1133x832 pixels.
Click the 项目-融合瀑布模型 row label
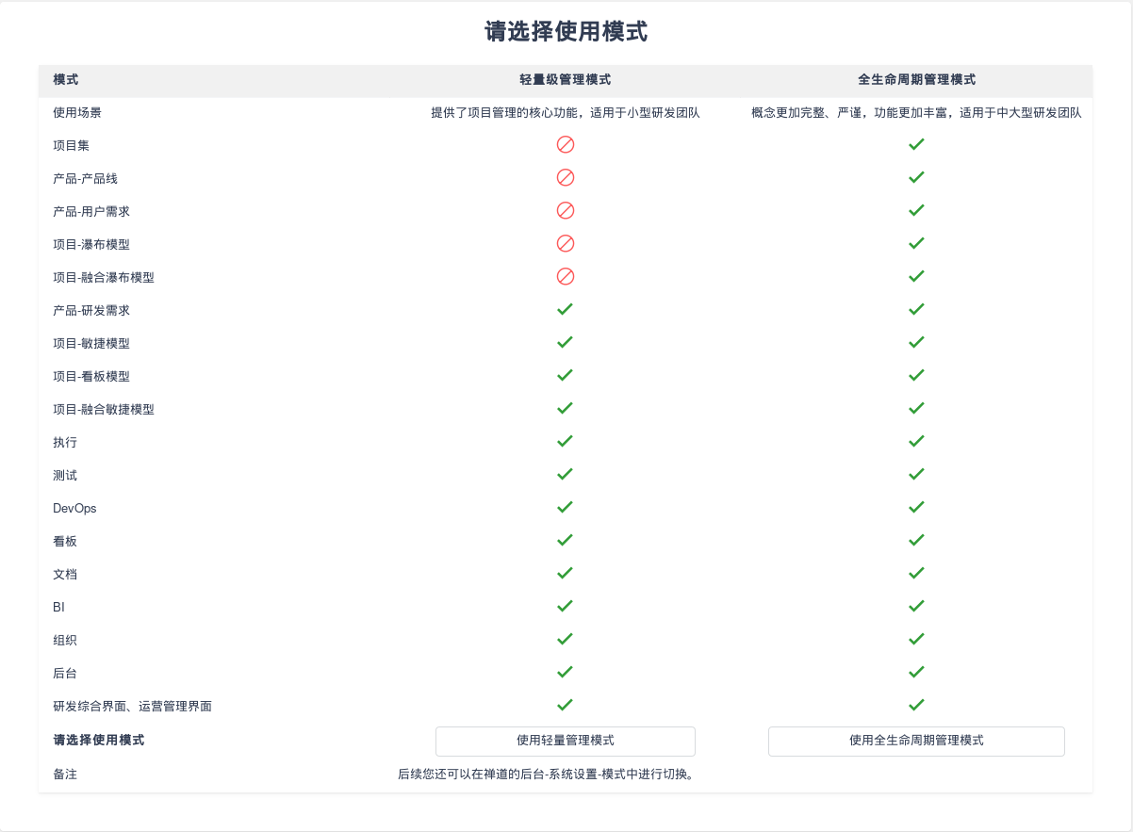pyautogui.click(x=104, y=277)
